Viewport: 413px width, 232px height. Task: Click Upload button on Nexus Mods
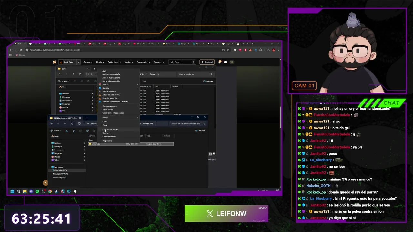click(x=206, y=62)
